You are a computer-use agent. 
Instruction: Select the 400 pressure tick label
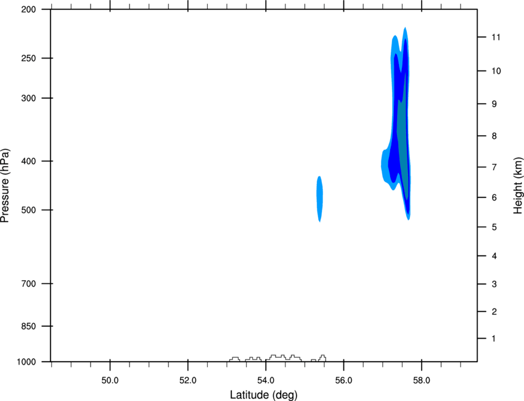click(28, 161)
